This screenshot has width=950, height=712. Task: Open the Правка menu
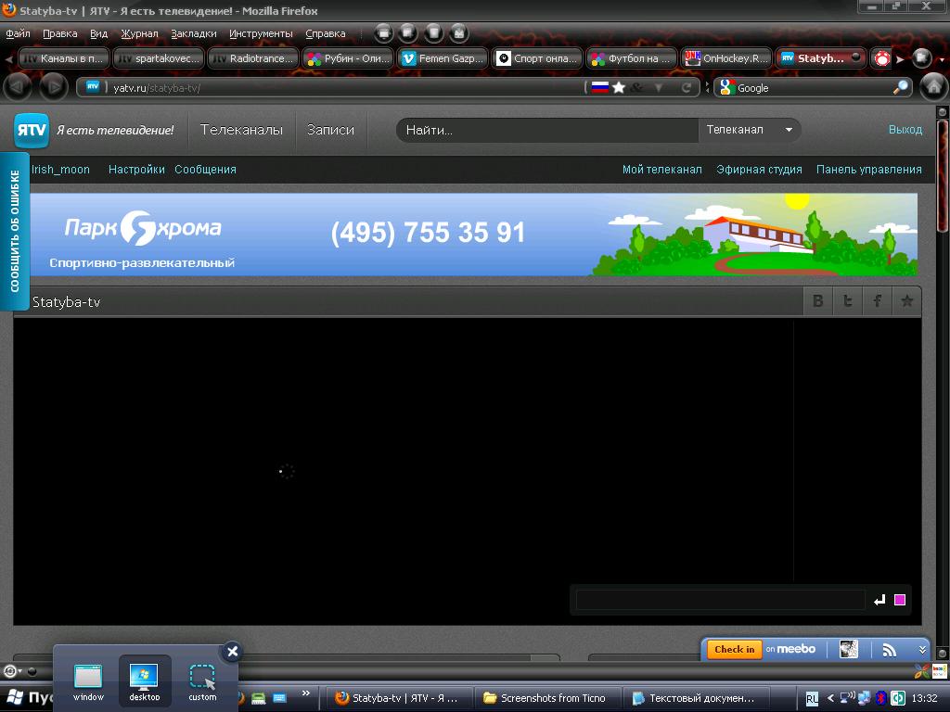click(60, 34)
